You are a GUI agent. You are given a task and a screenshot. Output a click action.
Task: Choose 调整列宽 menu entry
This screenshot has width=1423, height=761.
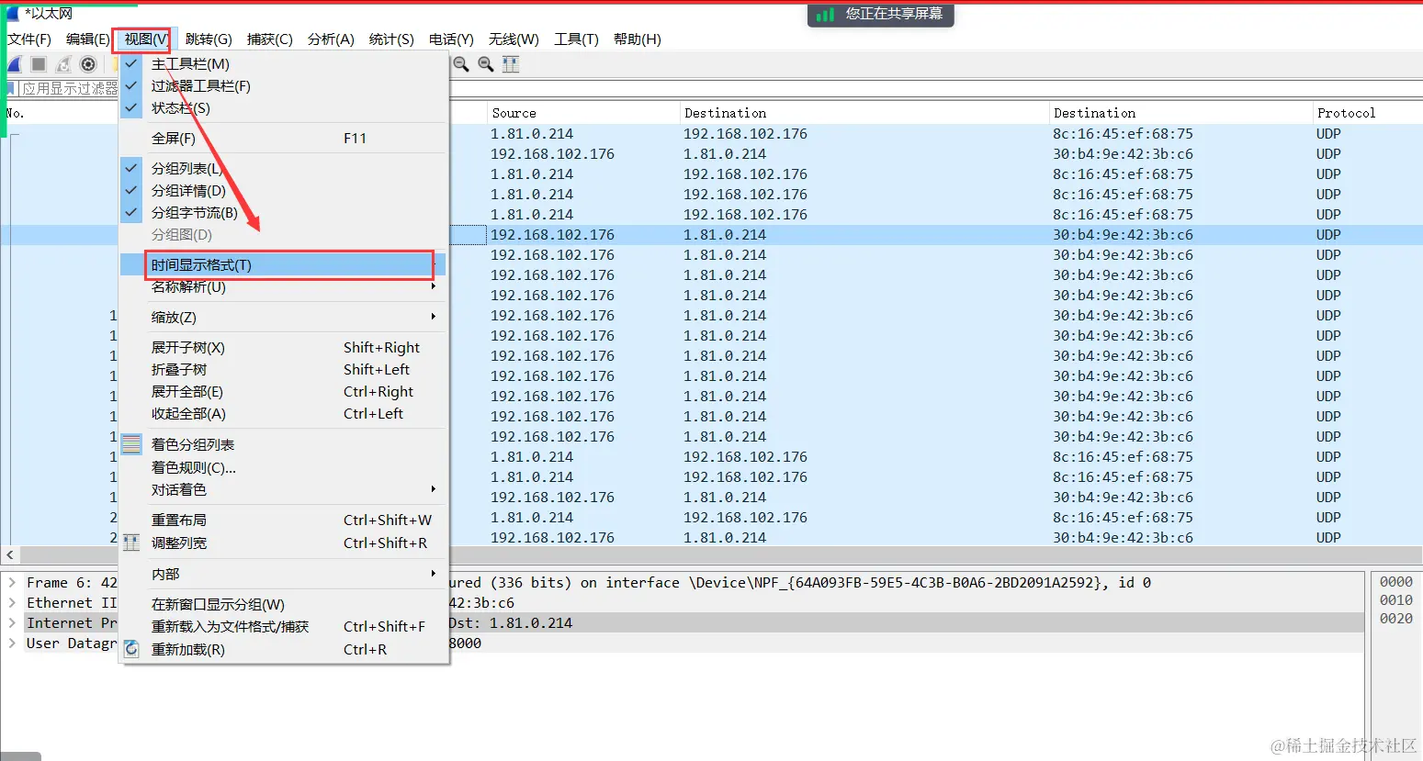click(283, 543)
